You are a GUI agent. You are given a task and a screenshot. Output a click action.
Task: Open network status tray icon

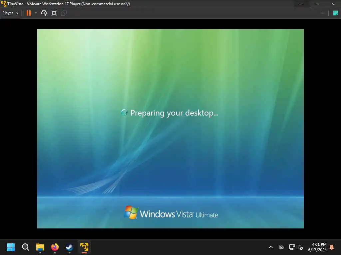292,247
